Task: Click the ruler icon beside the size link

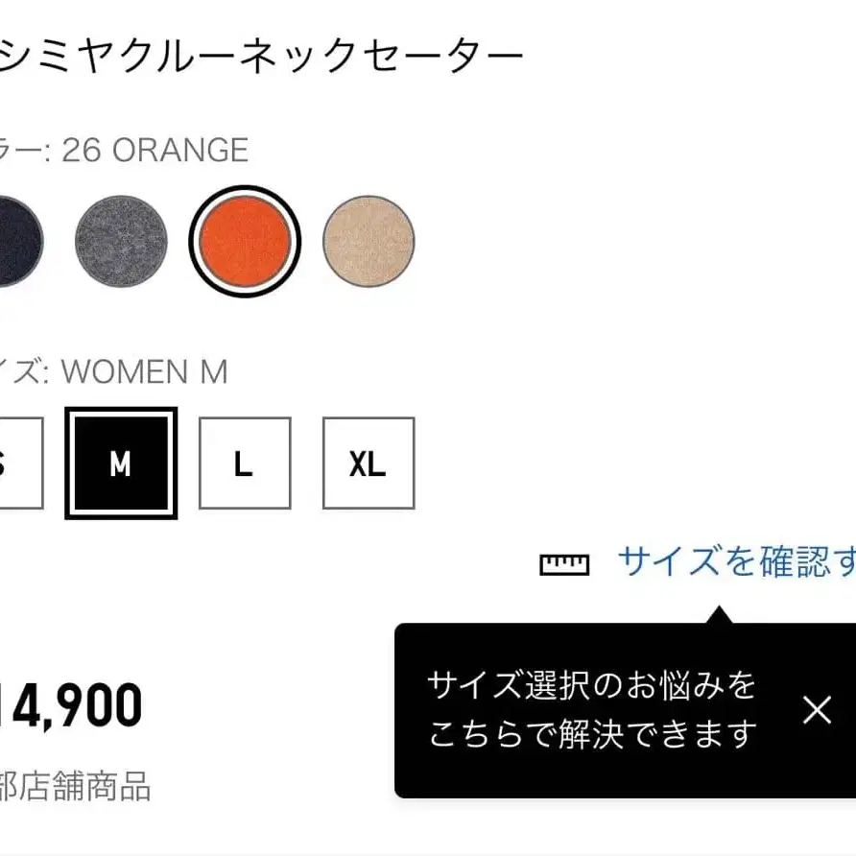Action: pos(564,563)
